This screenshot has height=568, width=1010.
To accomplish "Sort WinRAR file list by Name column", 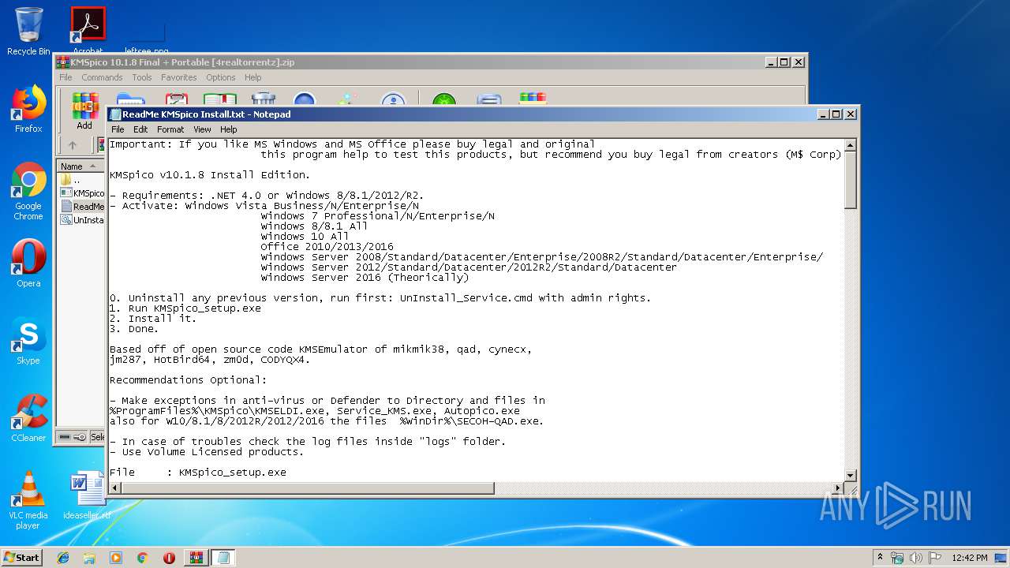I will pyautogui.click(x=81, y=166).
